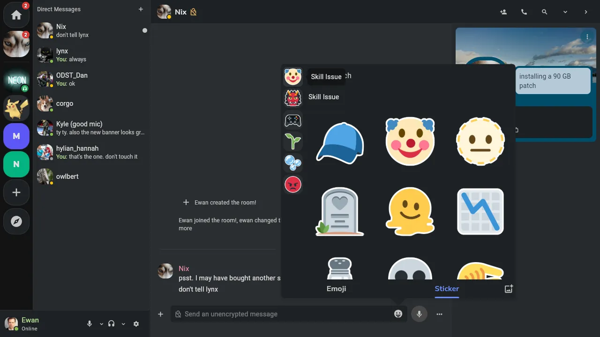The width and height of the screenshot is (600, 337).
Task: Open more message options
Action: coord(439,314)
